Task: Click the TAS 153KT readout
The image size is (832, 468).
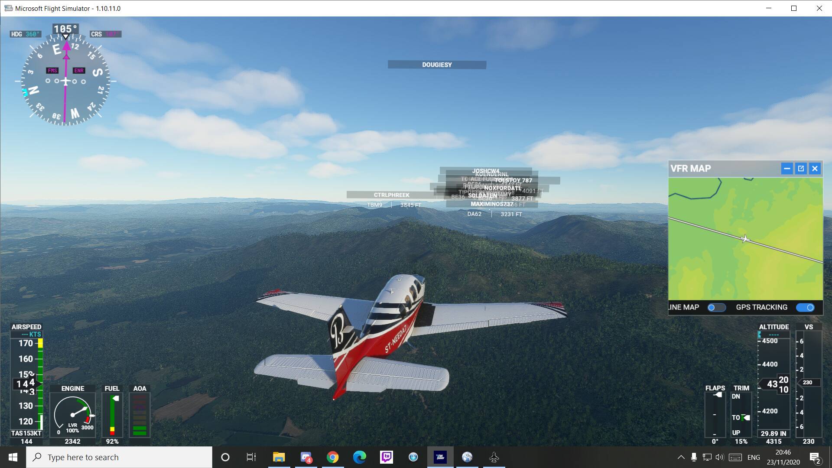Action: pyautogui.click(x=26, y=433)
